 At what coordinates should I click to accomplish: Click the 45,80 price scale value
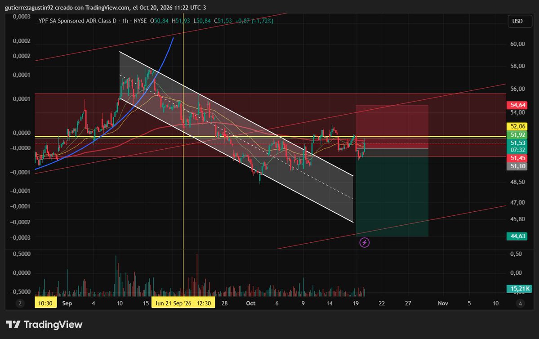click(517, 219)
